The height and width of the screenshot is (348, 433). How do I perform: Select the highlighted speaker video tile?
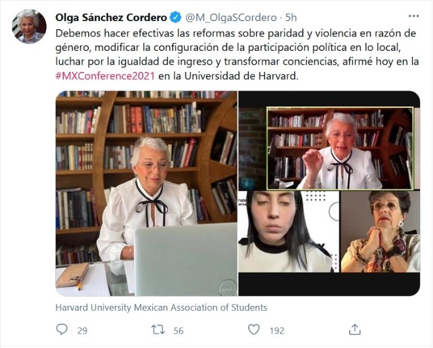click(340, 149)
